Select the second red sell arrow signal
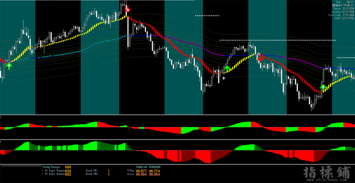Viewport: 355px width, 183px height. pyautogui.click(x=260, y=57)
